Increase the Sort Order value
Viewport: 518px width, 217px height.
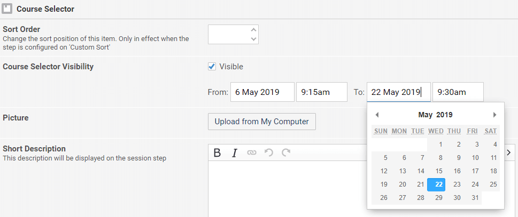coord(253,30)
